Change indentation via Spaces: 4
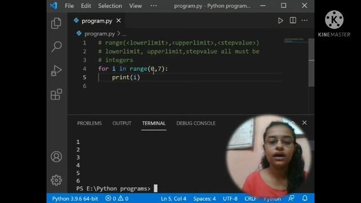 (x=204, y=198)
